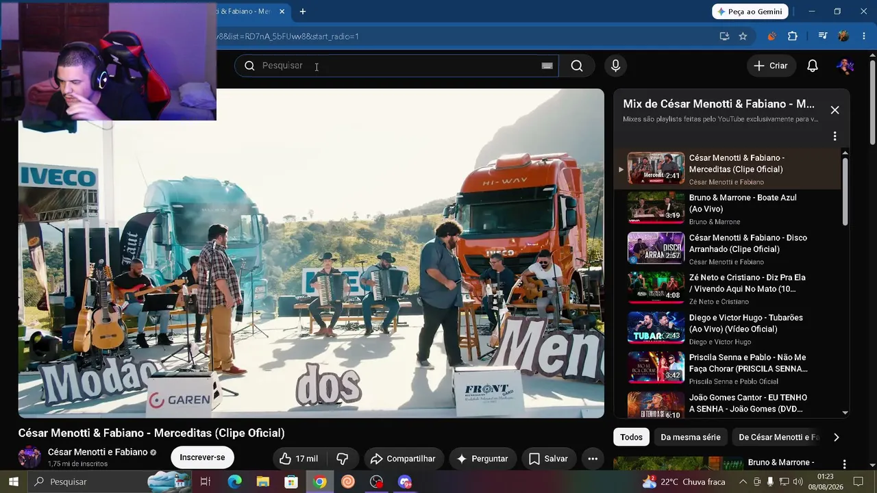Open more actions under the video
This screenshot has height=493, width=877.
coord(593,459)
